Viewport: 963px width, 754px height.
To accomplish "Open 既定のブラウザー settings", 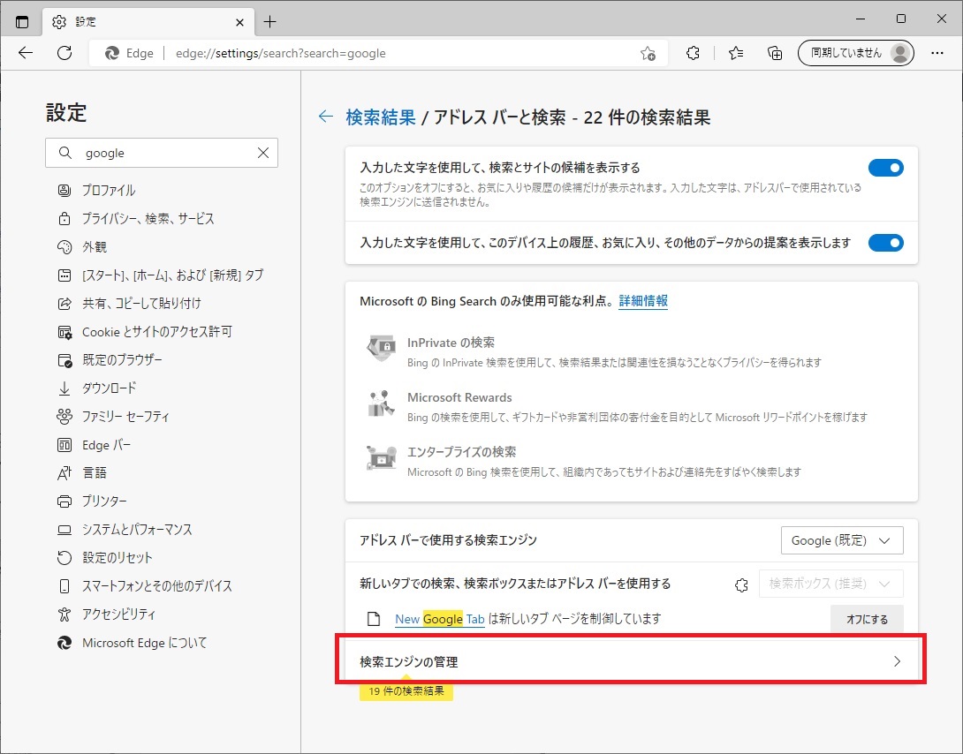I will pos(109,359).
